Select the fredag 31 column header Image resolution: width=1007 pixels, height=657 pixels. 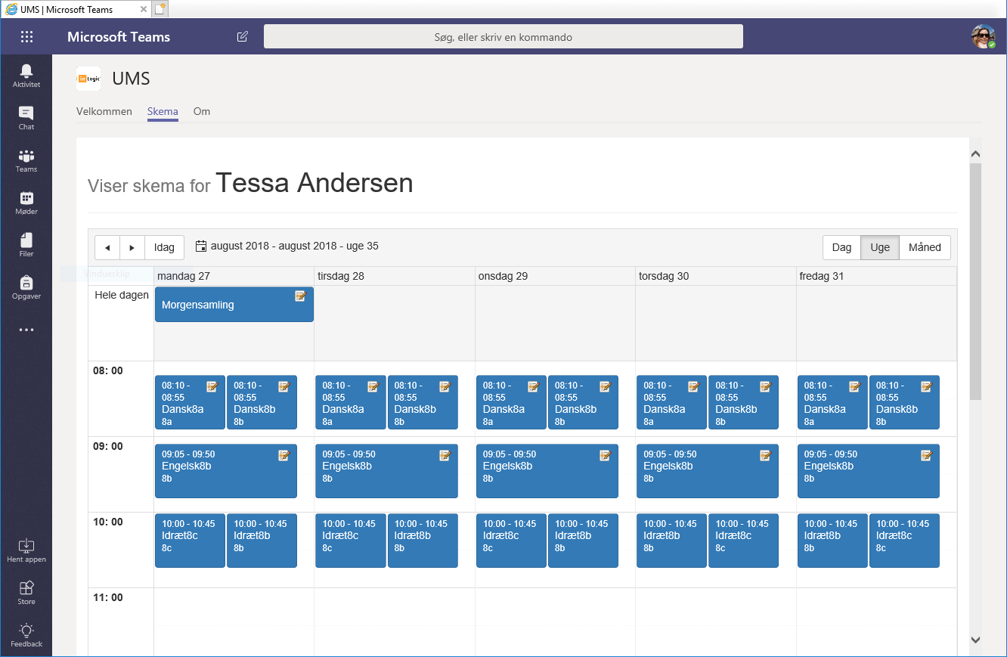[x=876, y=276]
